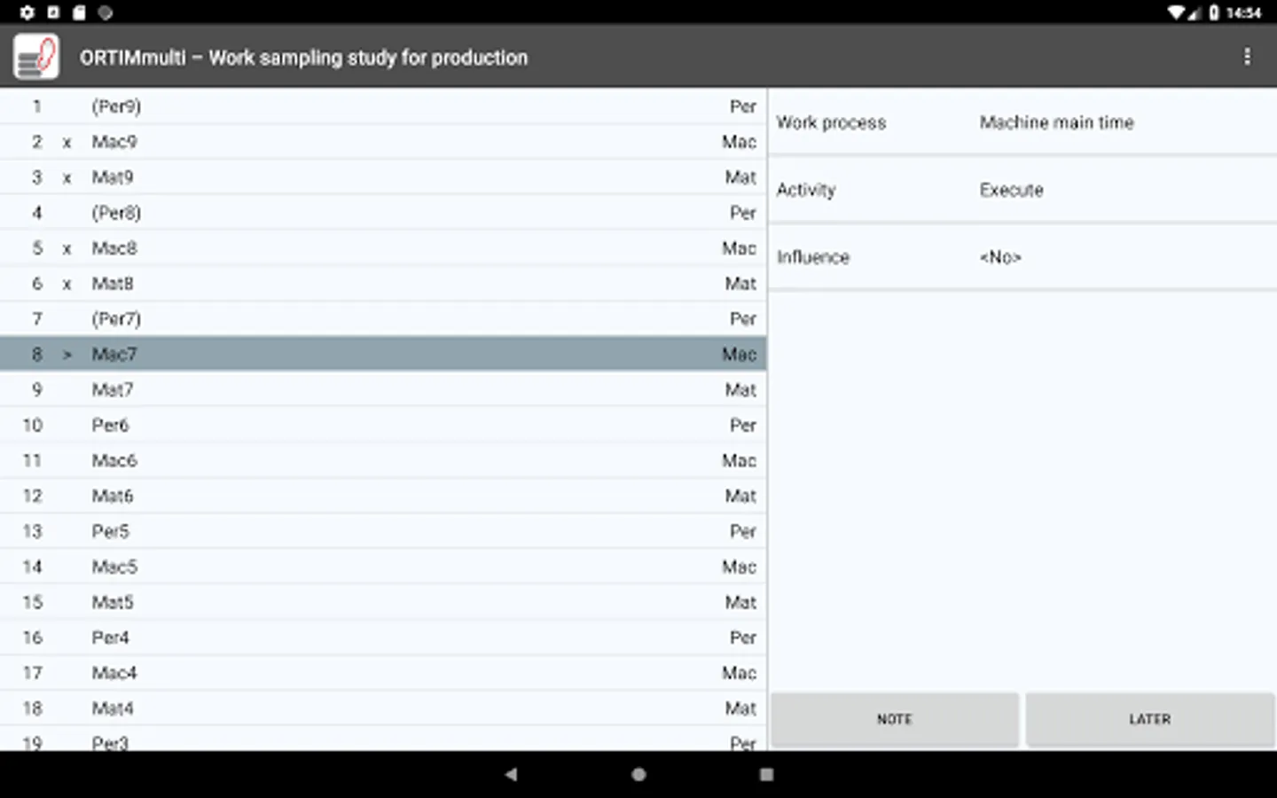Select the Mat7 observation row
The height and width of the screenshot is (798, 1277).
tap(381, 389)
